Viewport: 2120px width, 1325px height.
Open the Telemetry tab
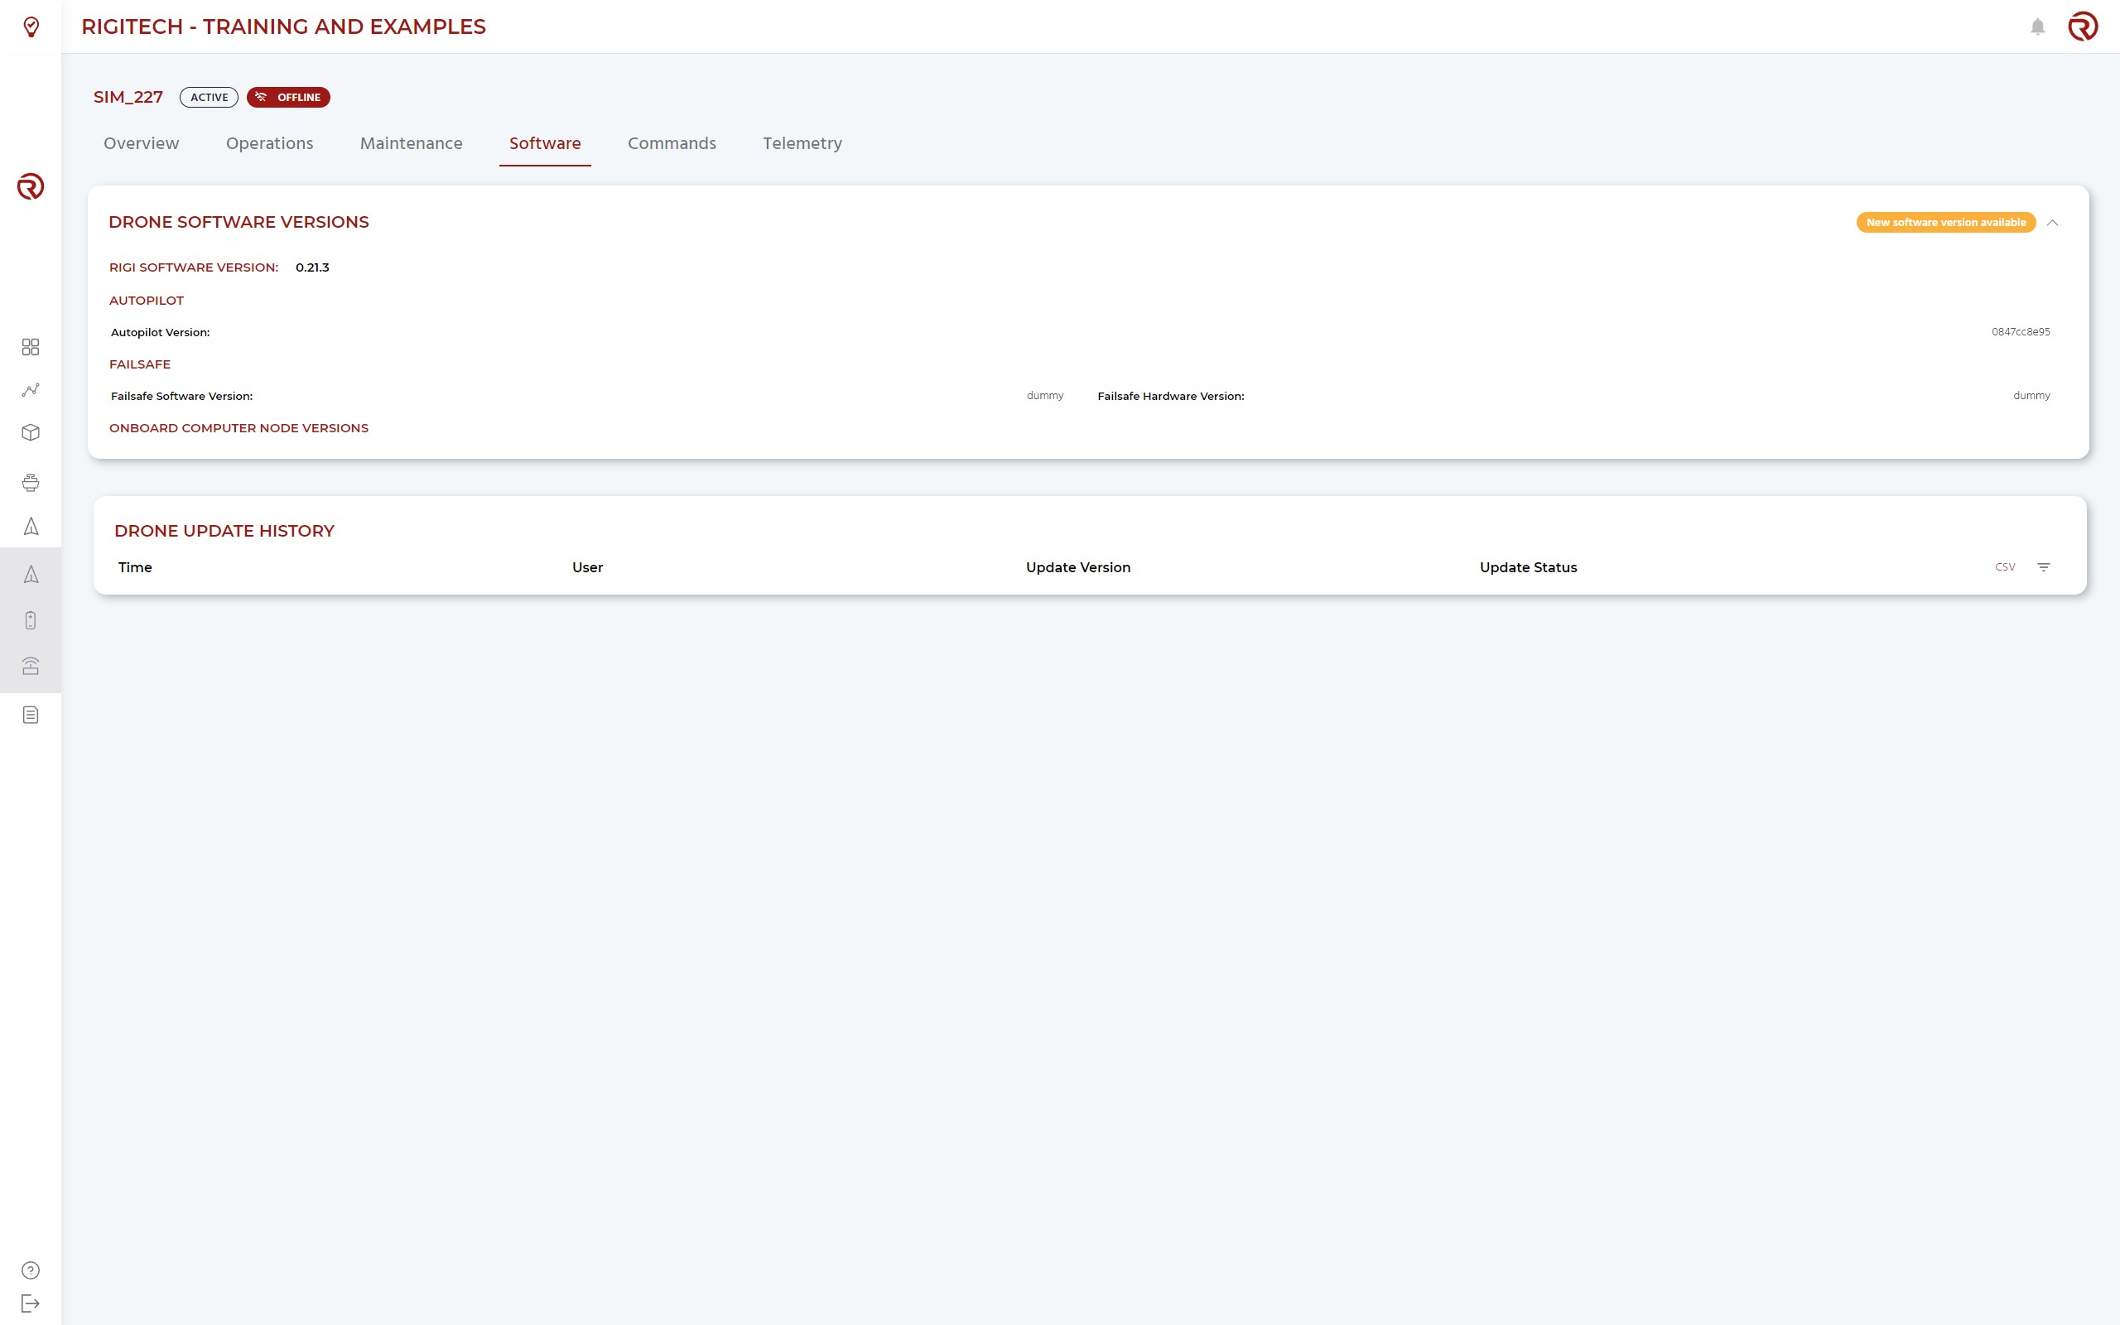tap(802, 142)
